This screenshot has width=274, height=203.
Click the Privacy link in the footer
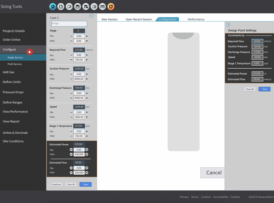184,197
